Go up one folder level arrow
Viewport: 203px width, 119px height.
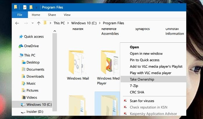(39, 23)
